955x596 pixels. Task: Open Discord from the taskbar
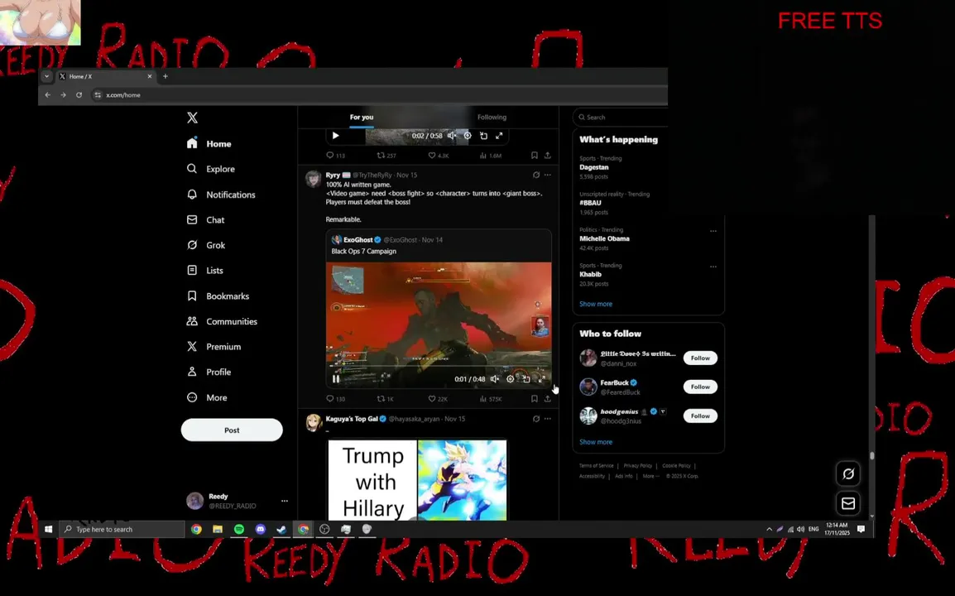[x=260, y=529]
